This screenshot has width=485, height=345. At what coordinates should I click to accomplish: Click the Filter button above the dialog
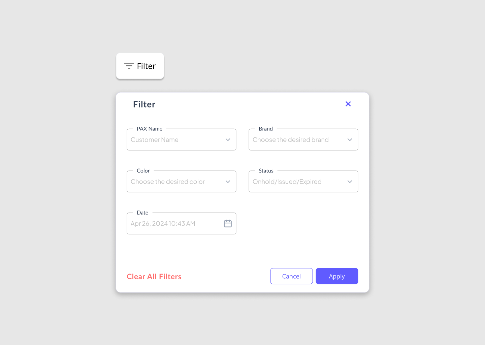140,66
